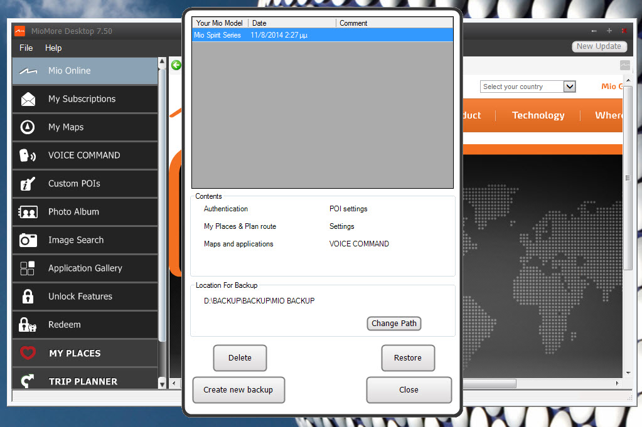Click the web page scroll up arrow

tap(628, 80)
